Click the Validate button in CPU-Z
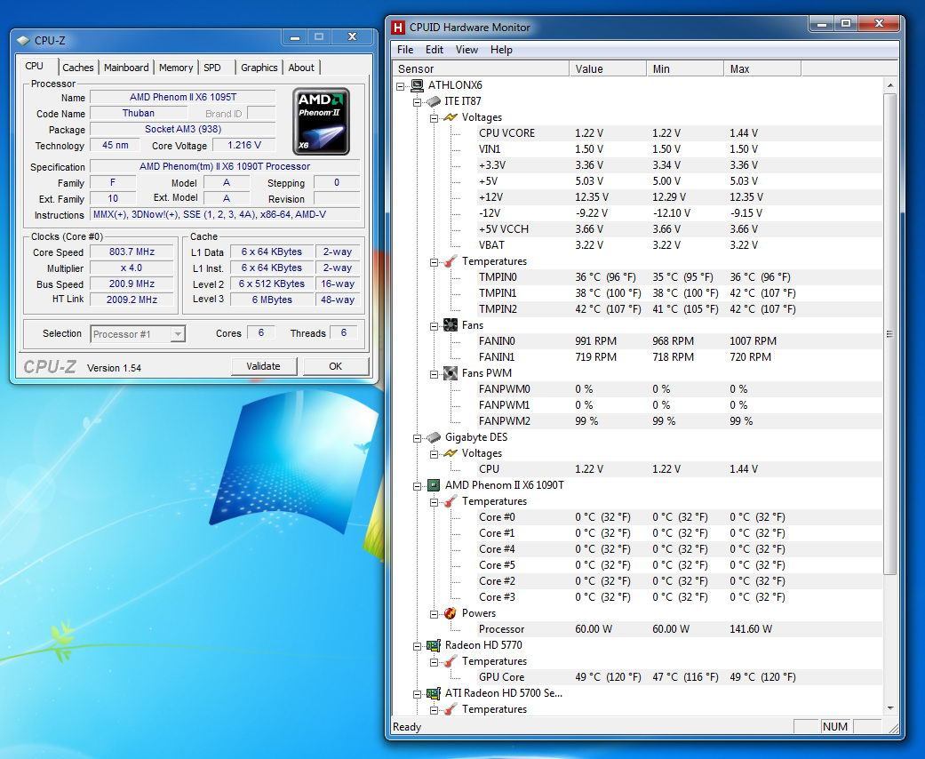Image resolution: width=925 pixels, height=759 pixels. click(x=263, y=366)
